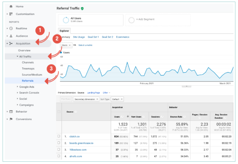Expand the Conversions section arrow
Image resolution: width=238 pixels, height=164 pixels.
(x=7, y=119)
